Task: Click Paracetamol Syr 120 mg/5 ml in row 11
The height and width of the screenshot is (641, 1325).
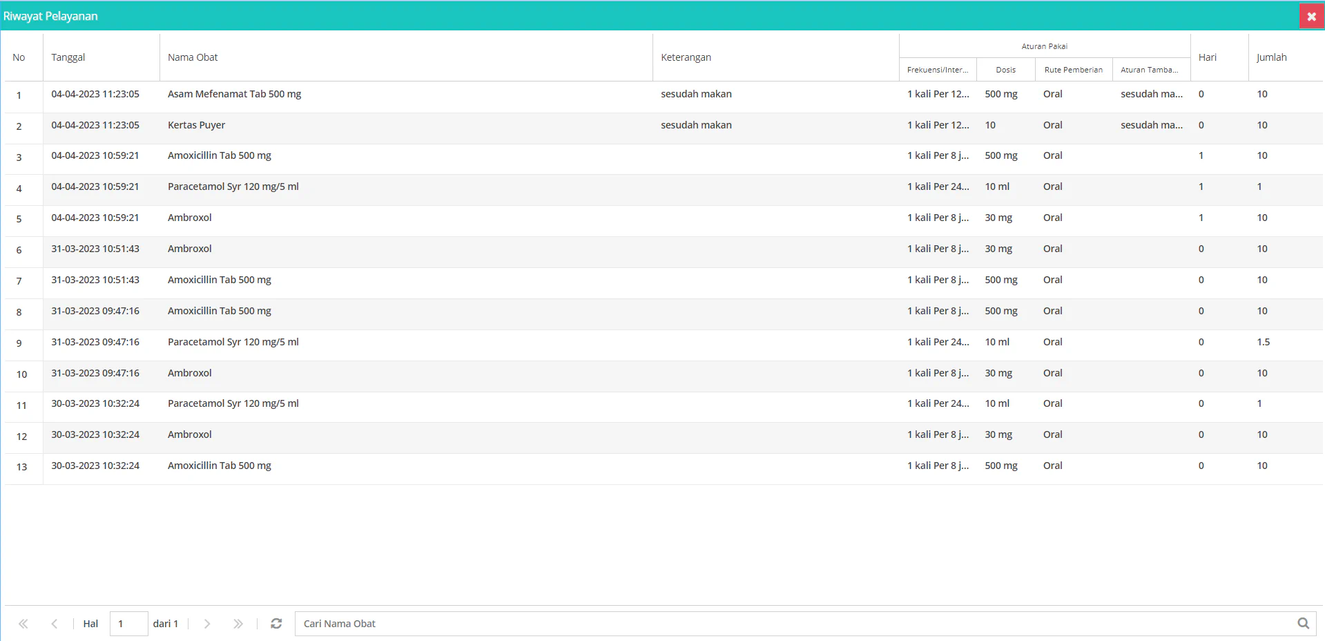Action: (233, 403)
